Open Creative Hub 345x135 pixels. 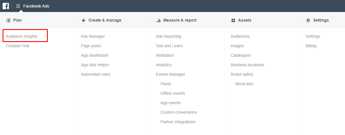[18, 46]
